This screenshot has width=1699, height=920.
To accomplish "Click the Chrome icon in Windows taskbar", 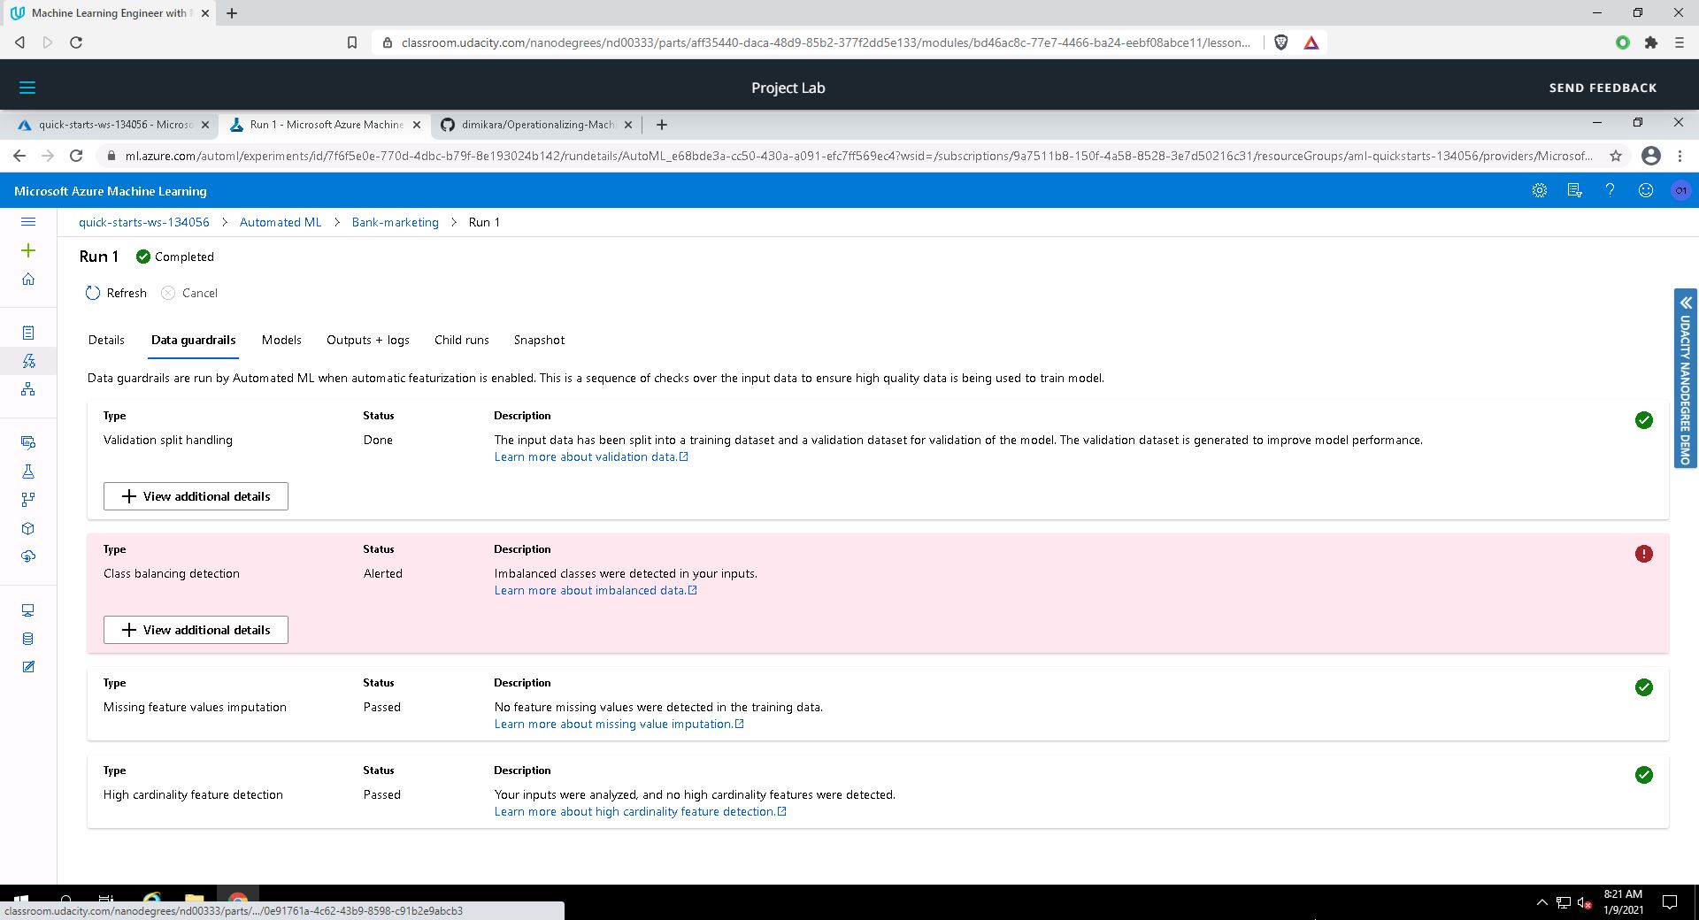I will [237, 902].
